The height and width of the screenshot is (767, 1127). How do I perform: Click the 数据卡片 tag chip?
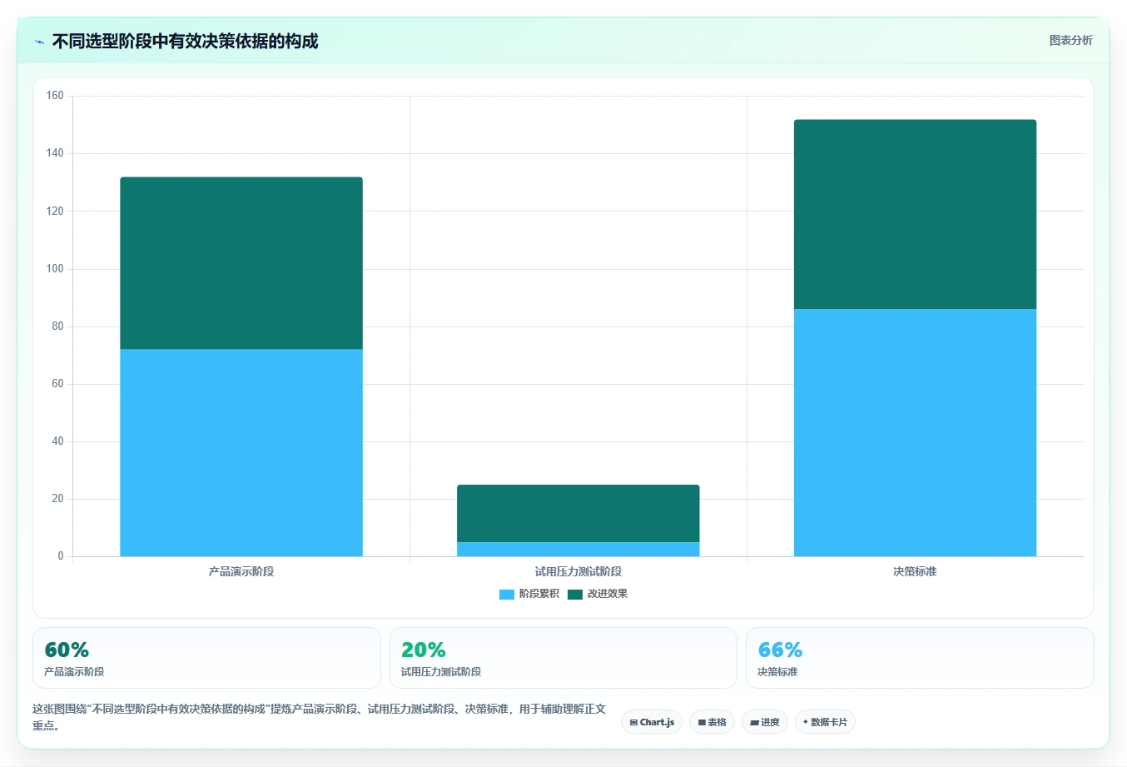(x=825, y=722)
